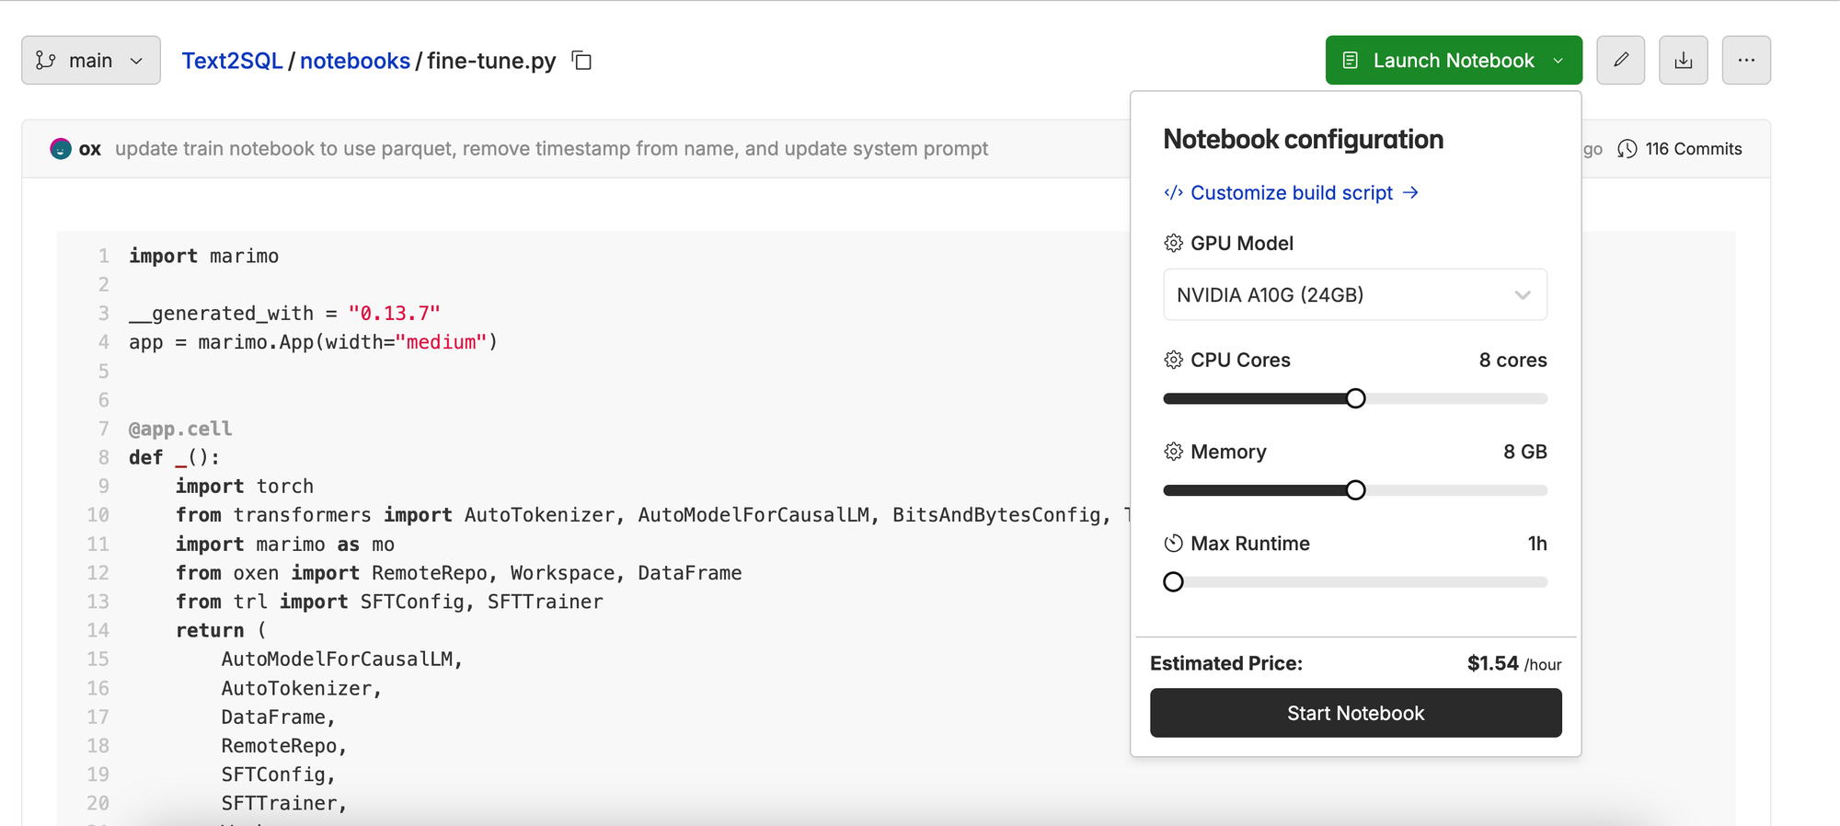The image size is (1840, 826).
Task: Click the CPU Cores slider handle
Action: [x=1355, y=398]
